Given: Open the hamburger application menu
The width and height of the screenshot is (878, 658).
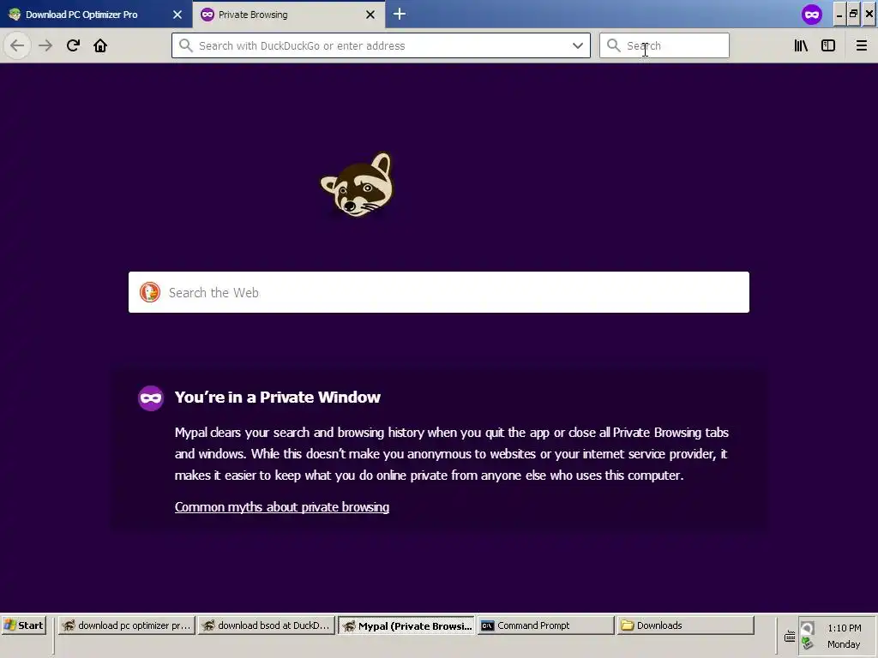Looking at the screenshot, I should [861, 45].
